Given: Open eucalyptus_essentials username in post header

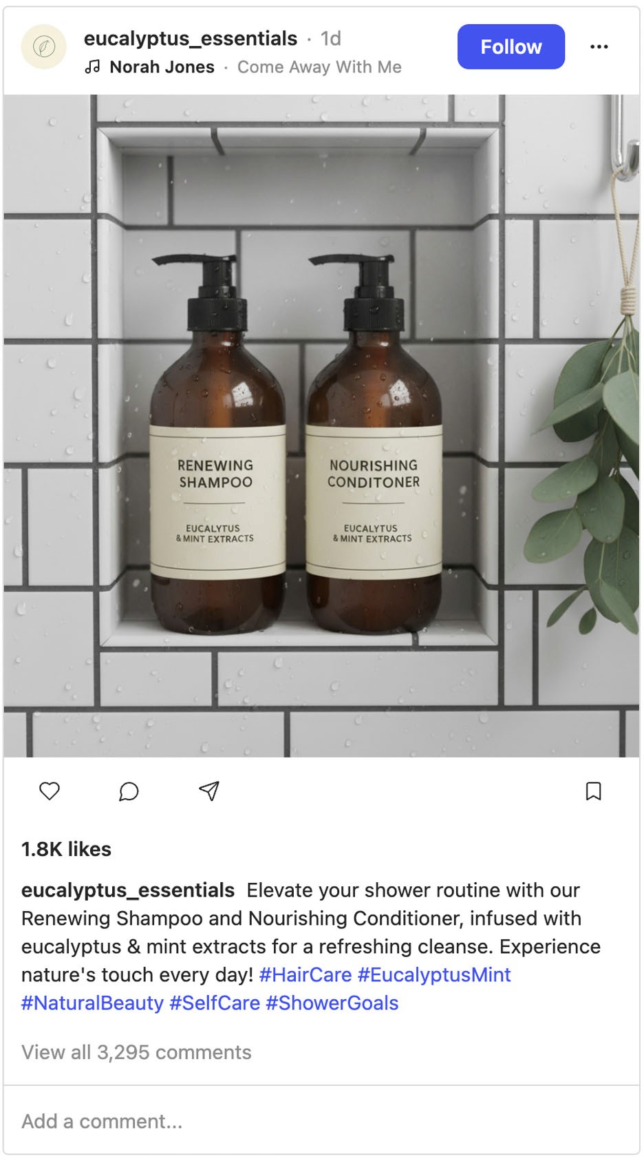Looking at the screenshot, I should pos(191,39).
